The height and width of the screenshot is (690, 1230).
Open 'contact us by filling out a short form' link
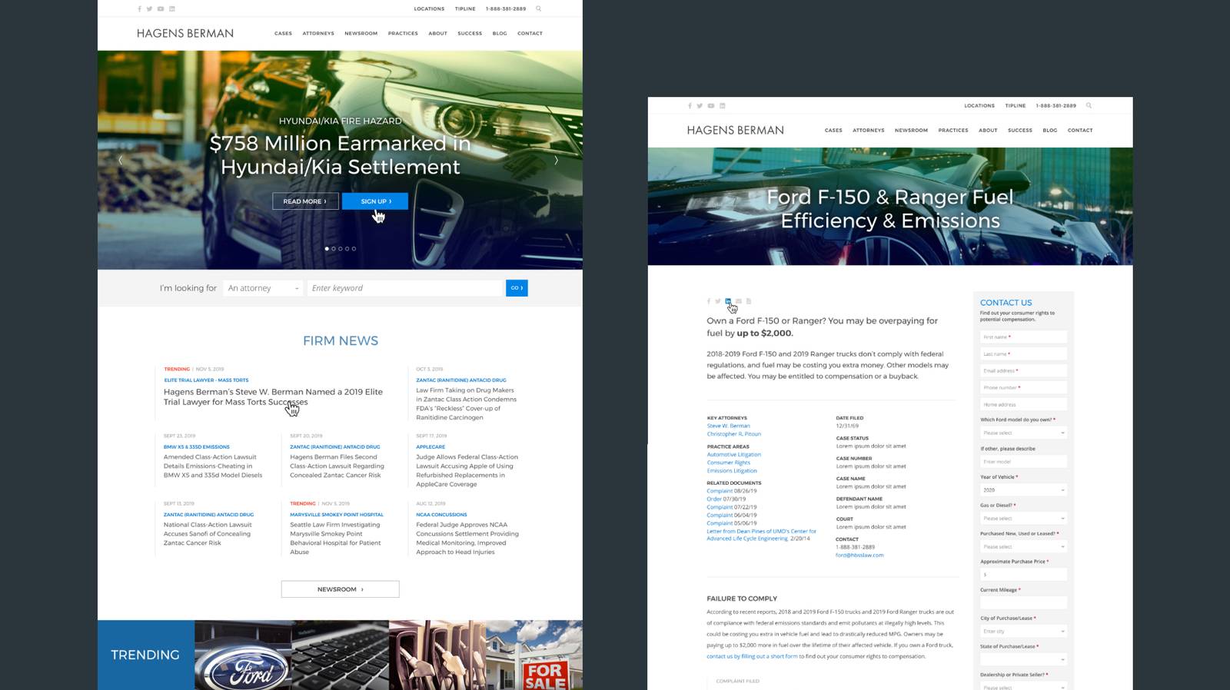[x=752, y=657]
